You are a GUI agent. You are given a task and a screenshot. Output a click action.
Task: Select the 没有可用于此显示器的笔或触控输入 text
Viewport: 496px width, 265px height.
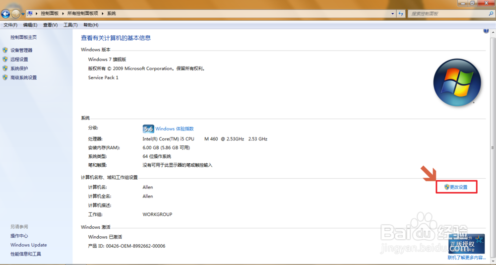pos(178,165)
